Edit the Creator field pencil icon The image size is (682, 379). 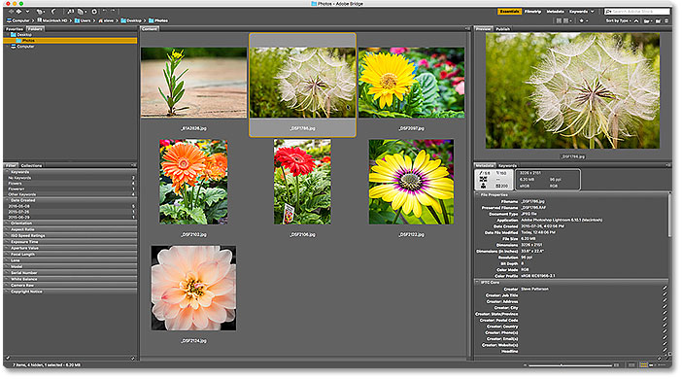coord(665,289)
